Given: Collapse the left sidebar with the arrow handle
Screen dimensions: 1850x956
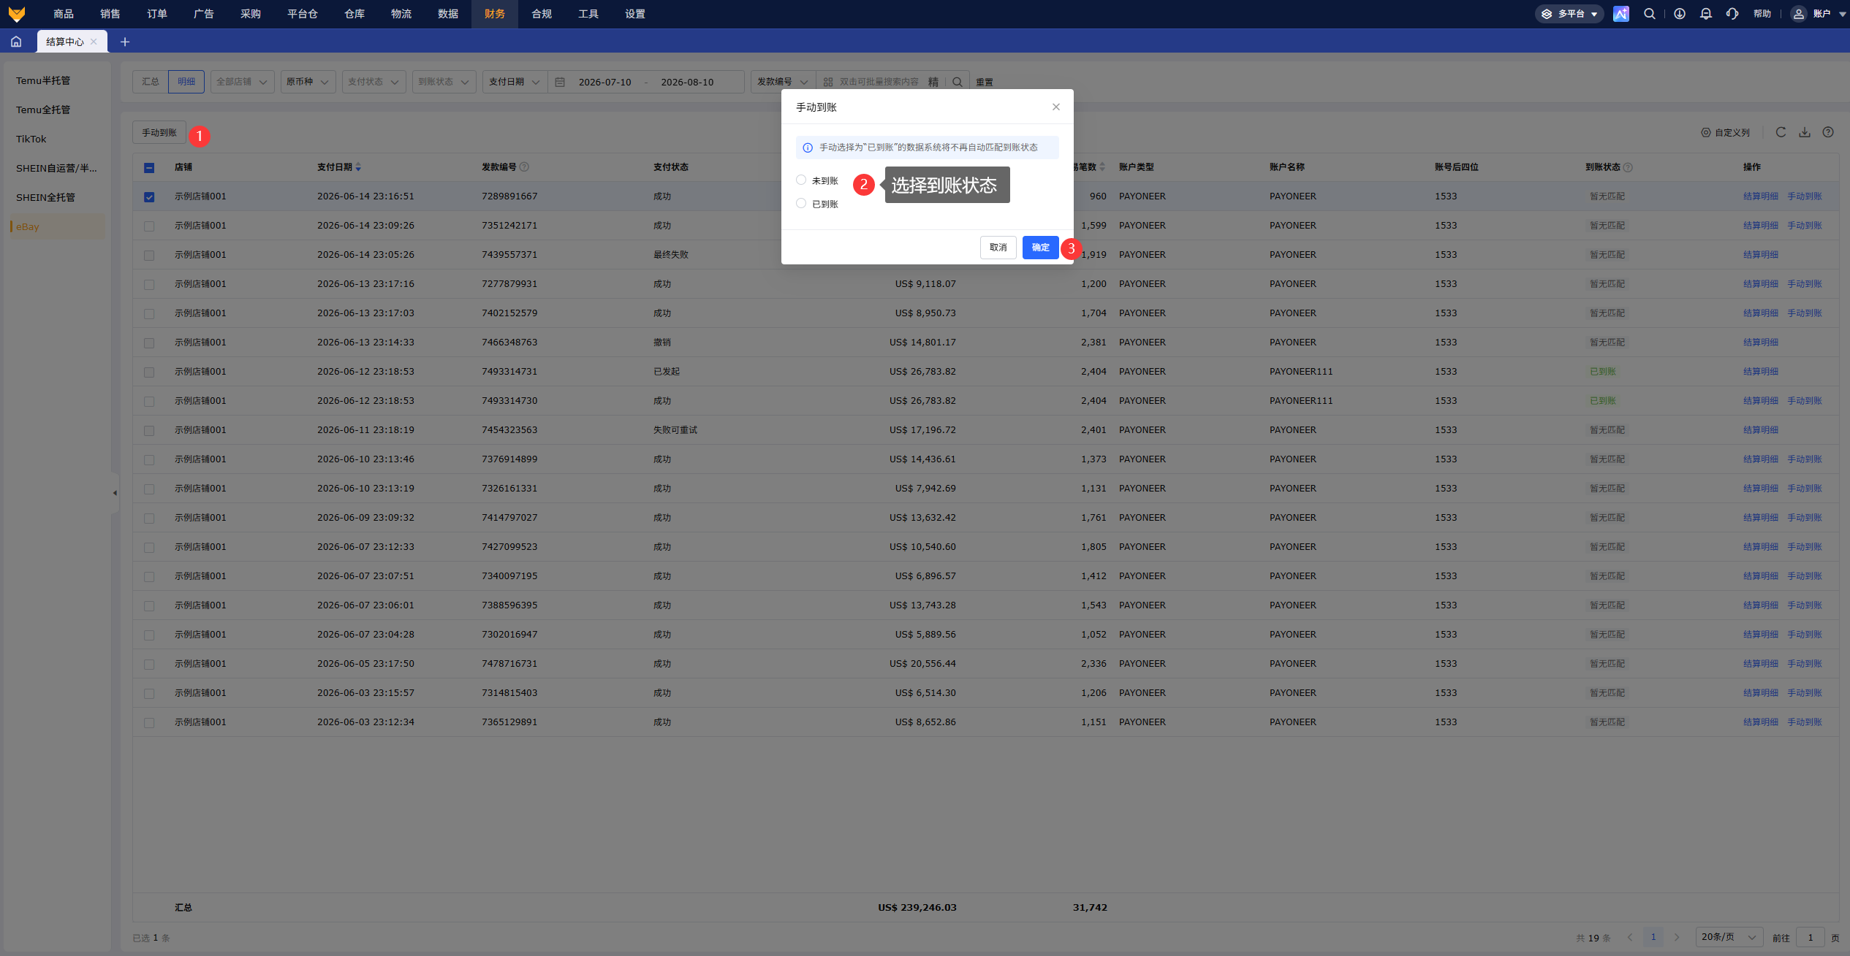Looking at the screenshot, I should coord(115,493).
